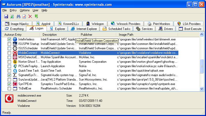Viewport: 206px width, 116px height.
Task: Click the PCSuiteTrayApplication Nokia icon
Action: [15, 66]
